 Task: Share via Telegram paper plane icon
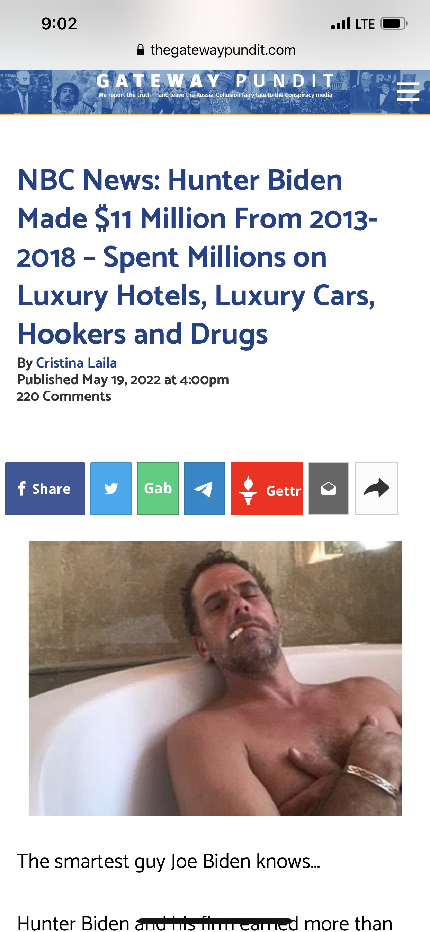point(205,489)
